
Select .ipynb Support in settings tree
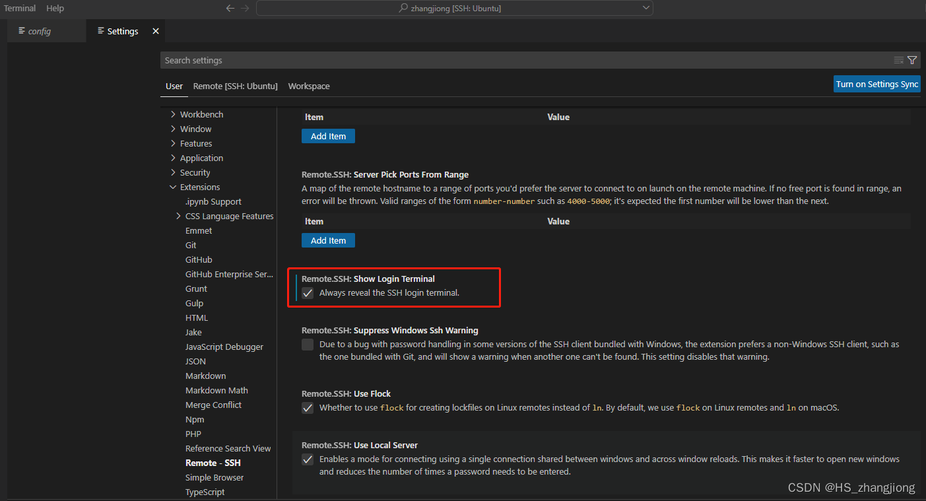(x=213, y=201)
